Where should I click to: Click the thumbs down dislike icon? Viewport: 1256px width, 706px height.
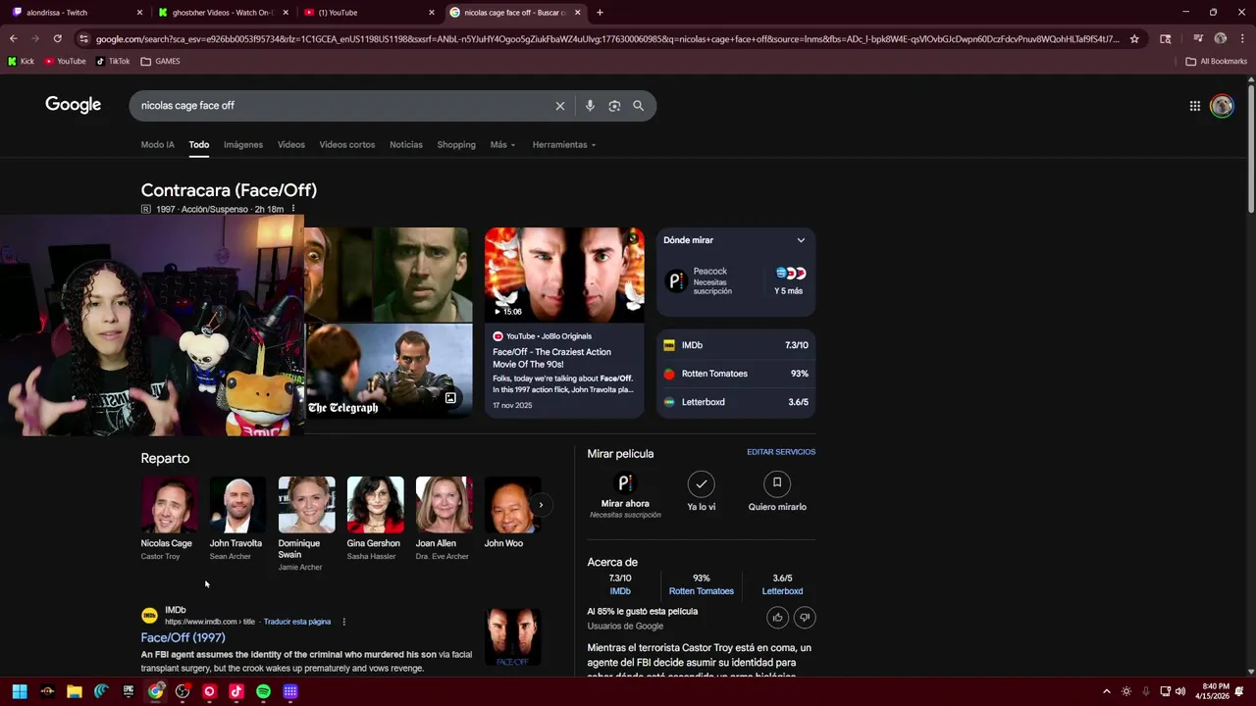click(x=805, y=617)
